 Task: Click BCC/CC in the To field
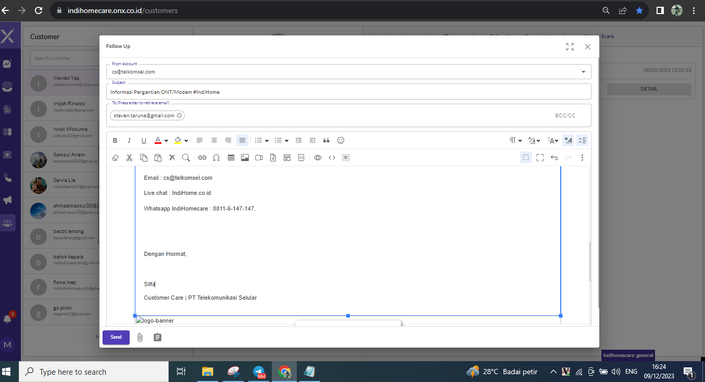coord(565,116)
